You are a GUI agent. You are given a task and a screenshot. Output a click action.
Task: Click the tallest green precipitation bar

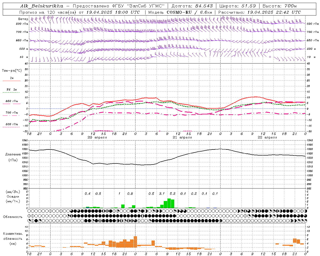169,203
